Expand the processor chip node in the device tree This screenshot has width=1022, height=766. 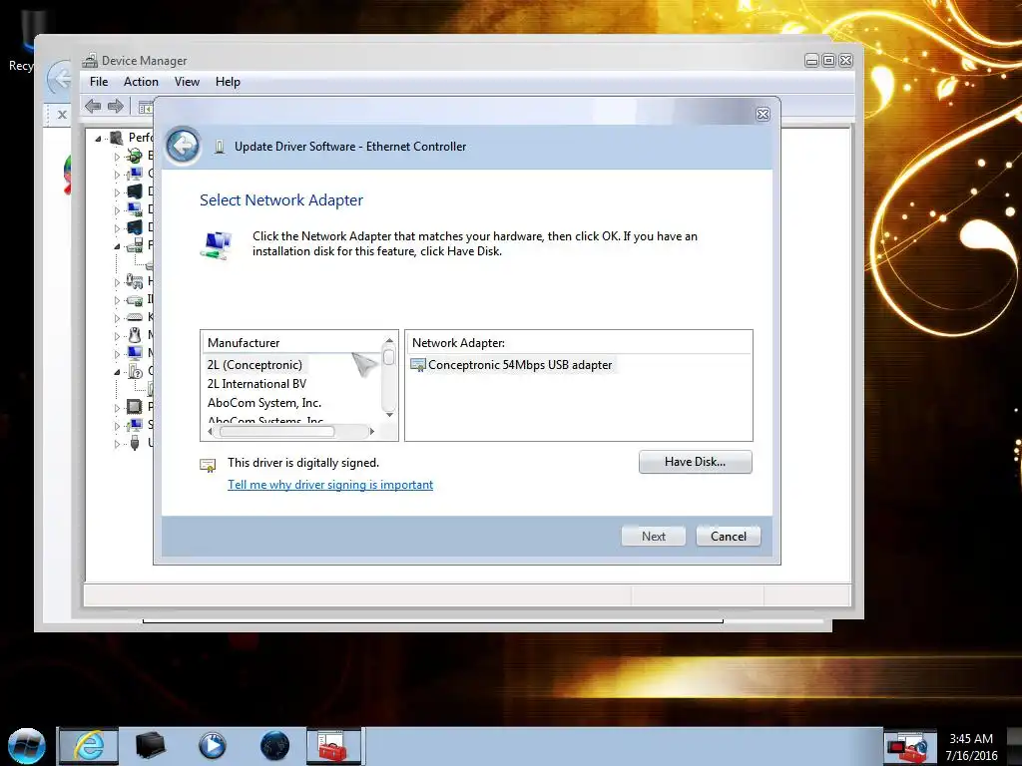click(118, 408)
